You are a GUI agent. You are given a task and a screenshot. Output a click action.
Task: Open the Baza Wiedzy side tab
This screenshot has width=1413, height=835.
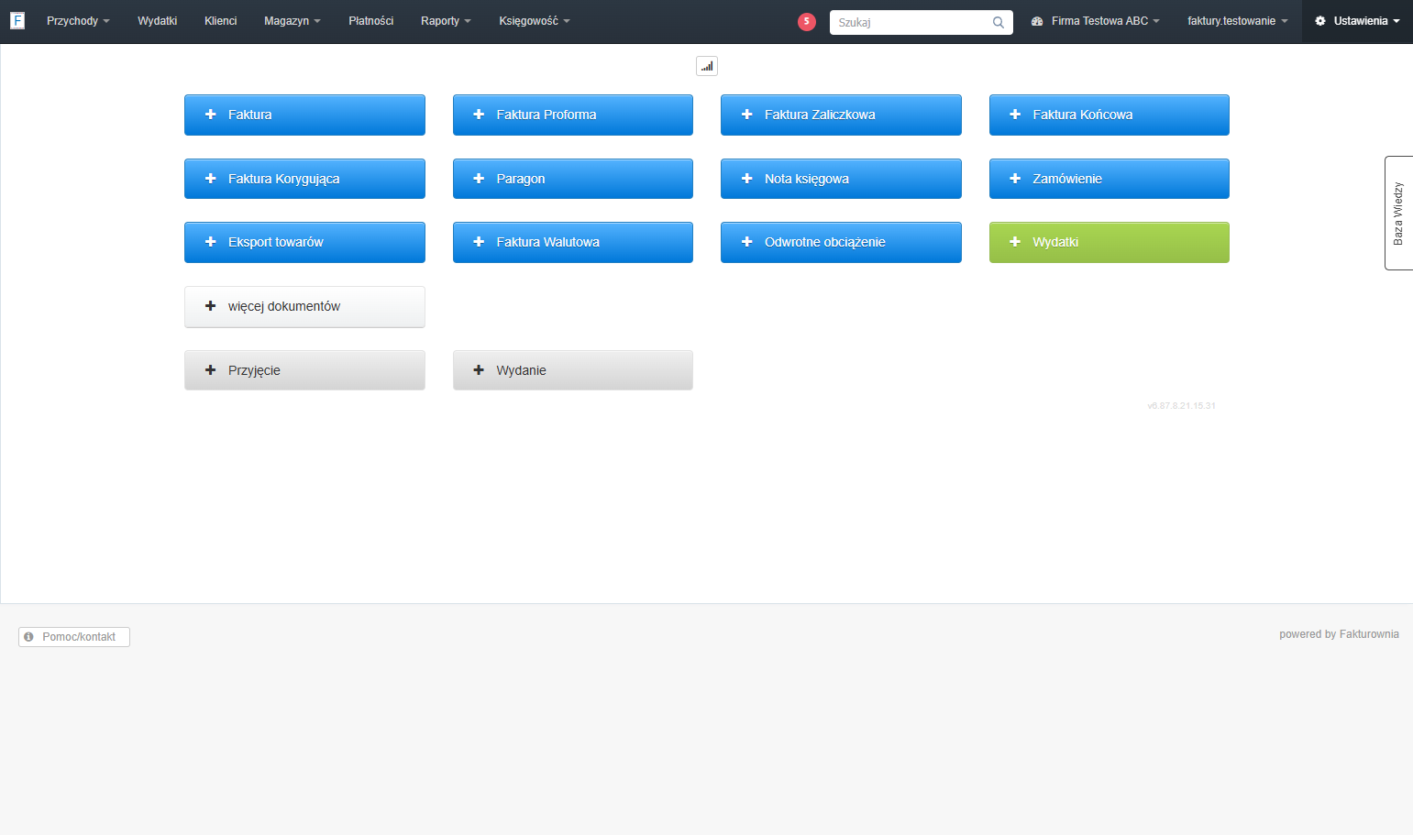click(x=1398, y=213)
